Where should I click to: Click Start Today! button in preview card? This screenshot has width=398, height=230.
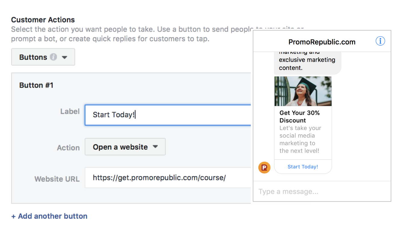[303, 167]
